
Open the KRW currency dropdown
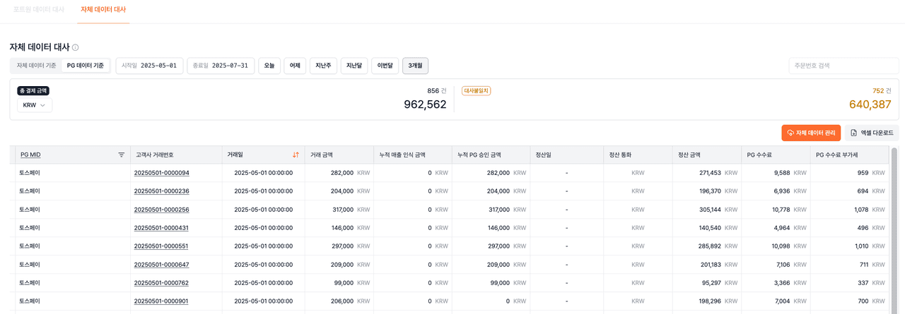coord(35,105)
